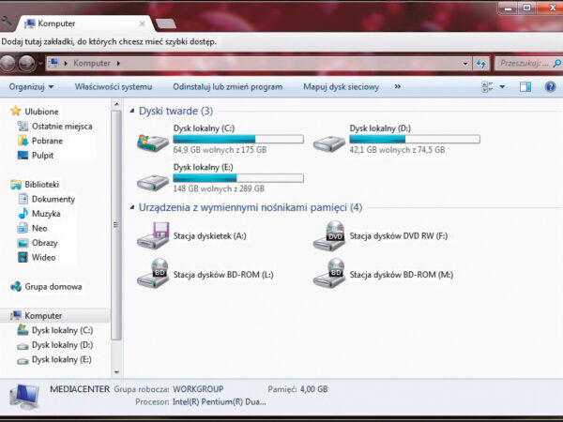Viewport: 563px width, 422px height.
Task: Show more toolbar commands via double chevron
Action: pyautogui.click(x=398, y=87)
